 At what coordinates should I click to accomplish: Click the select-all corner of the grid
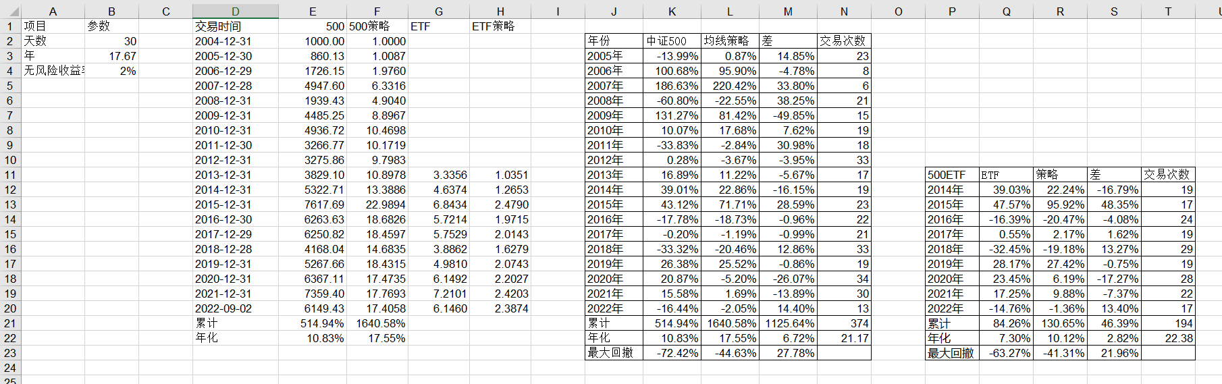pyautogui.click(x=10, y=11)
